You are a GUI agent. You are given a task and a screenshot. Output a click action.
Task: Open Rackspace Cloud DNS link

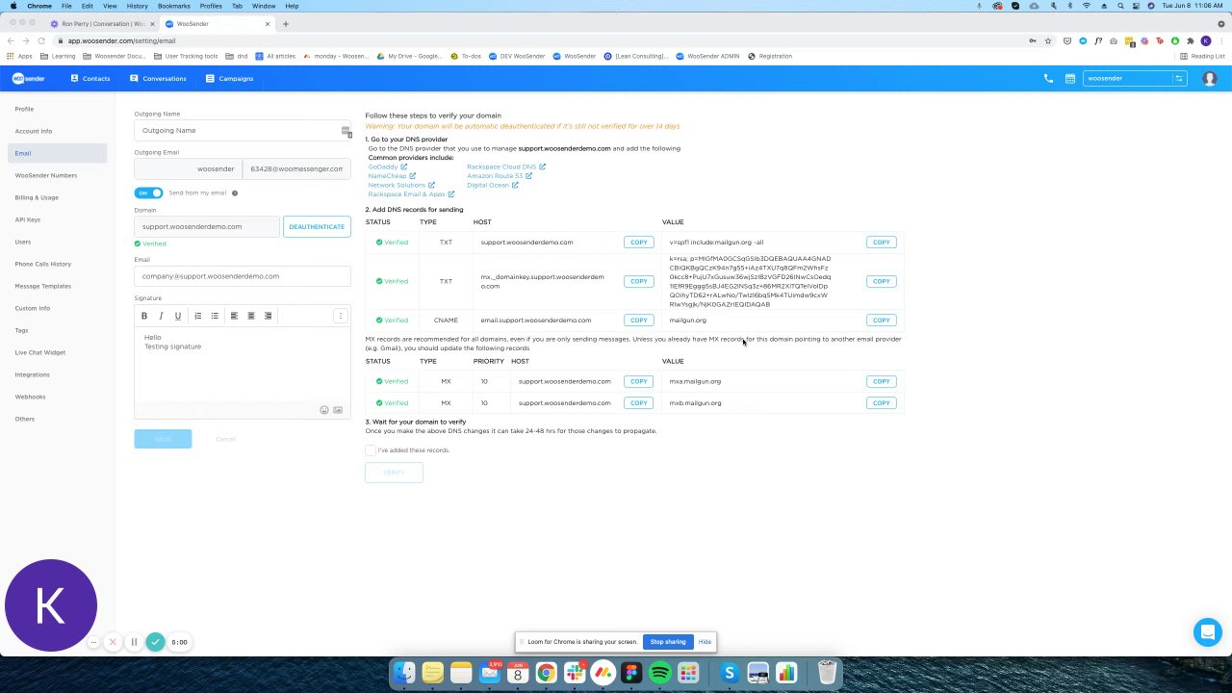tap(506, 167)
